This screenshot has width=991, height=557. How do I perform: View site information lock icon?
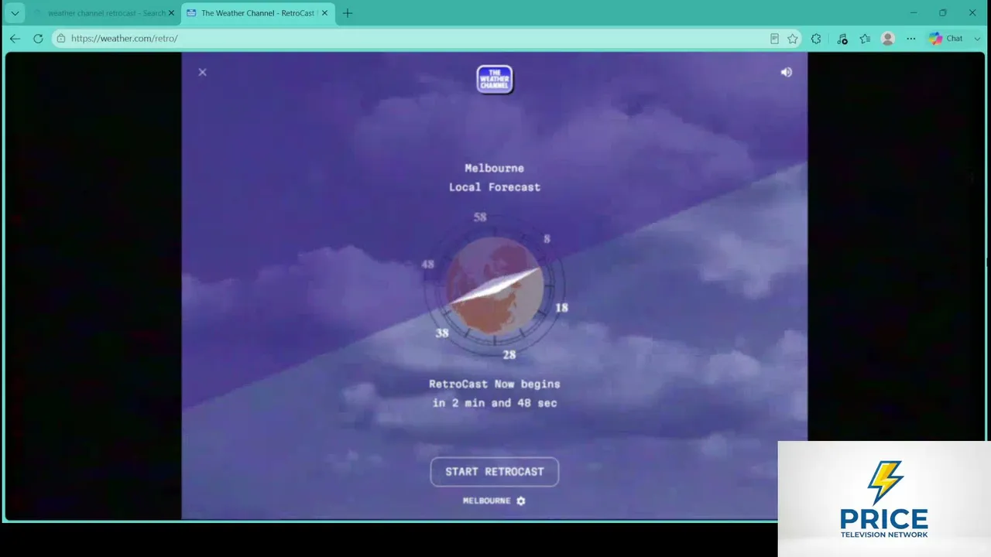pyautogui.click(x=61, y=39)
